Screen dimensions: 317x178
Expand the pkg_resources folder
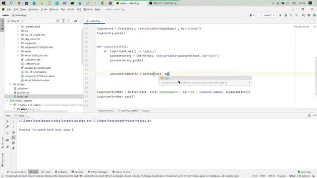pos(18,39)
